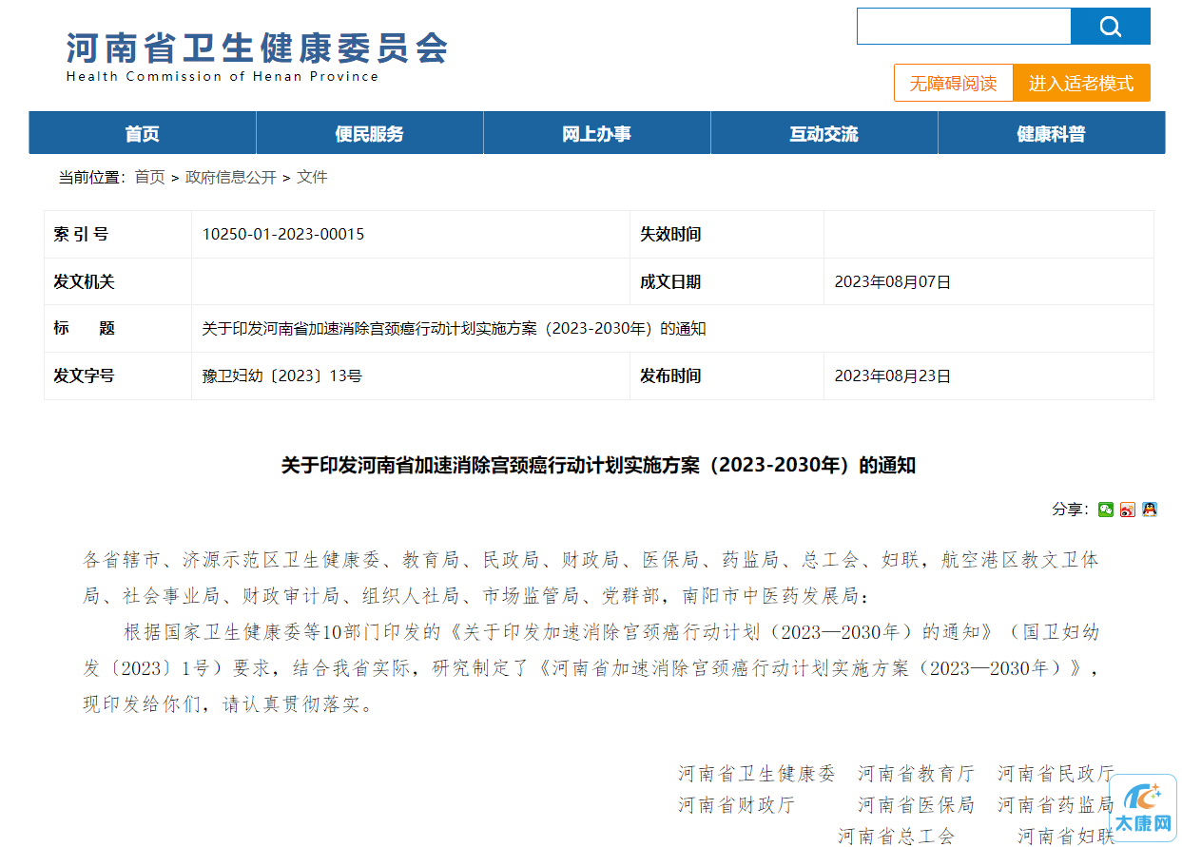Focus the site search input field
1182x847 pixels.
point(964,27)
